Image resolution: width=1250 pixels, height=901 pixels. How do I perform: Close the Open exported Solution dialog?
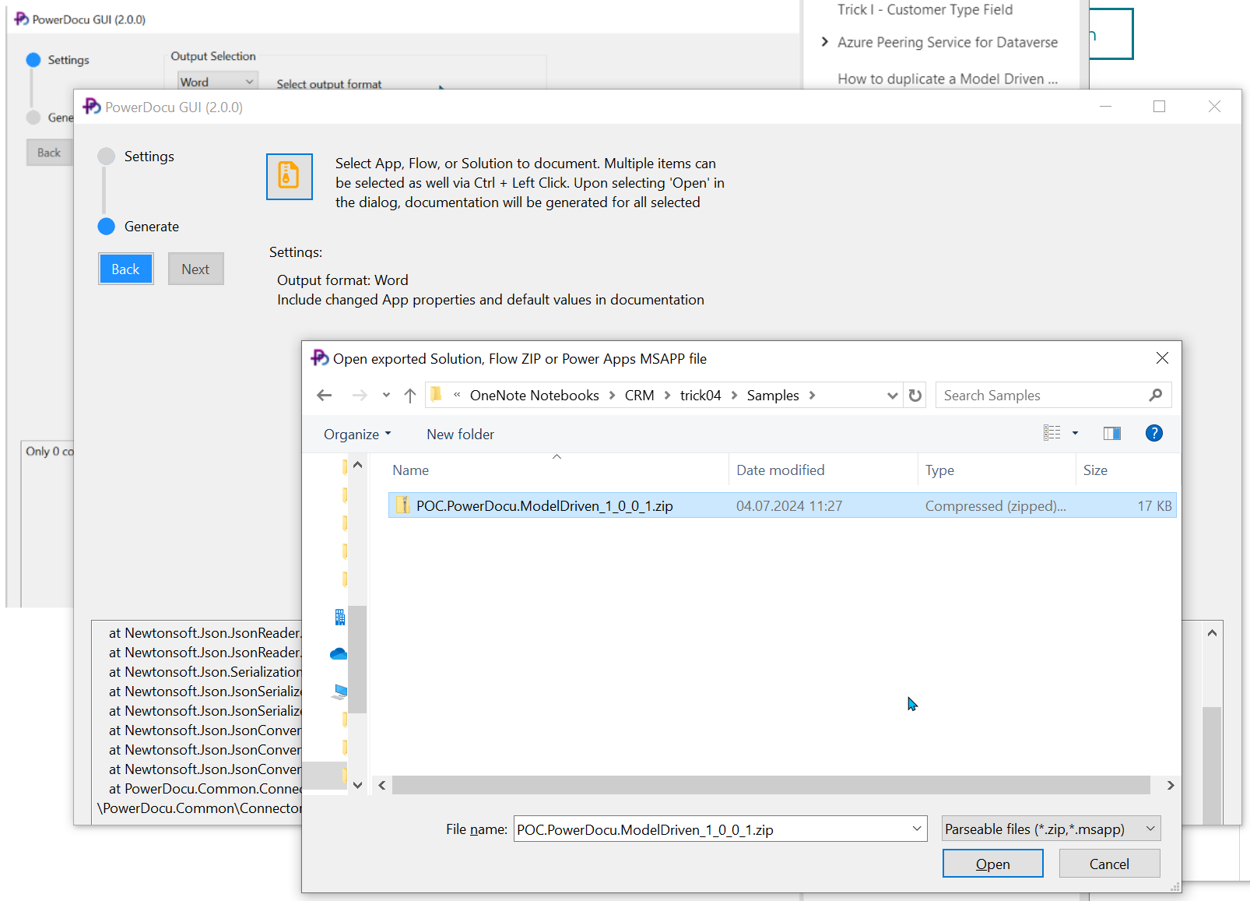[1162, 358]
